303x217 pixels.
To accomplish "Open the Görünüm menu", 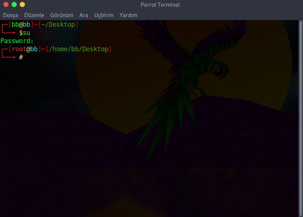I will (x=62, y=15).
